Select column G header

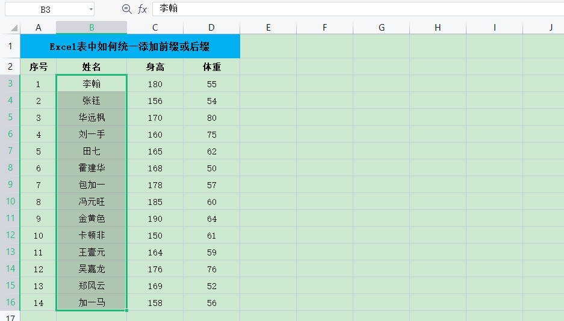click(x=381, y=28)
